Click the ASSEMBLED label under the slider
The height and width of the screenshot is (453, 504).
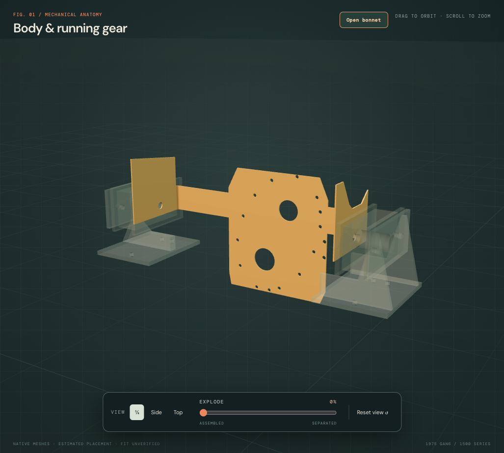pos(212,423)
